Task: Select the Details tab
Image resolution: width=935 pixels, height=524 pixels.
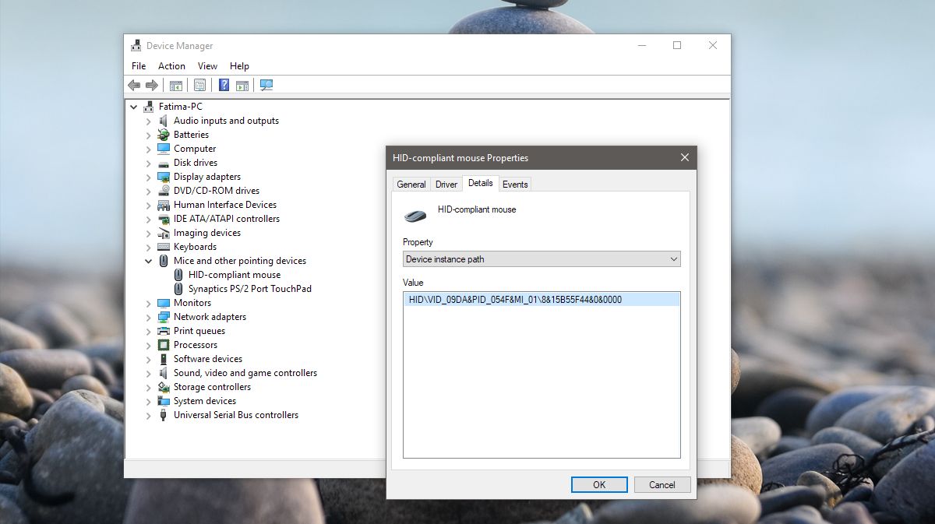Action: 481,183
